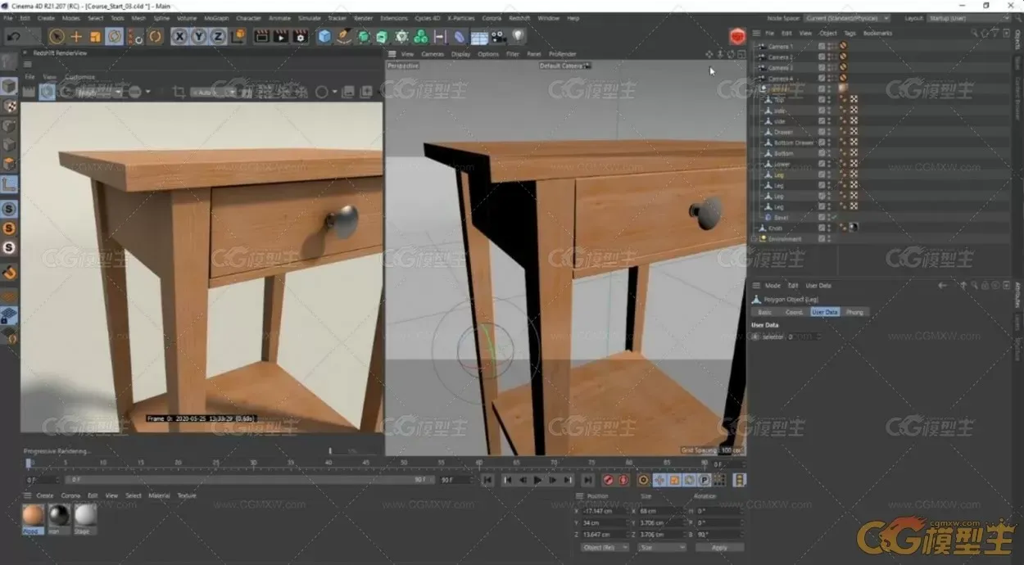Click the Play Forwards button
Image resolution: width=1024 pixels, height=565 pixels.
(x=537, y=480)
